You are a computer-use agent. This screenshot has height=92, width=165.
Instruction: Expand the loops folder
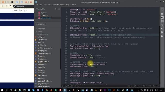tap(40, 31)
